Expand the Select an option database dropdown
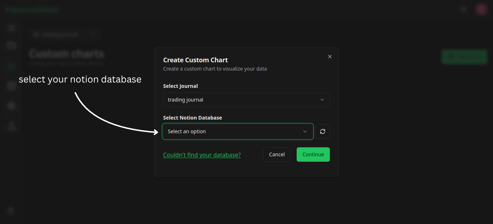Image resolution: width=493 pixels, height=224 pixels. tap(238, 131)
